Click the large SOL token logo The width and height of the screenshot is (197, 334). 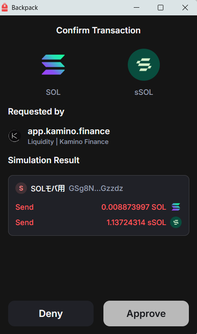pos(53,65)
